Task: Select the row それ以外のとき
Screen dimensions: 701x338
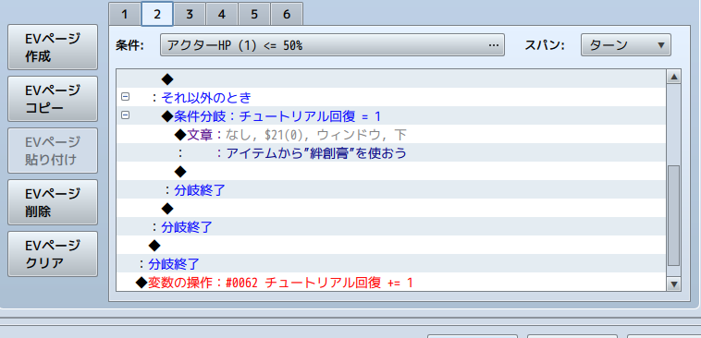Action: point(391,97)
